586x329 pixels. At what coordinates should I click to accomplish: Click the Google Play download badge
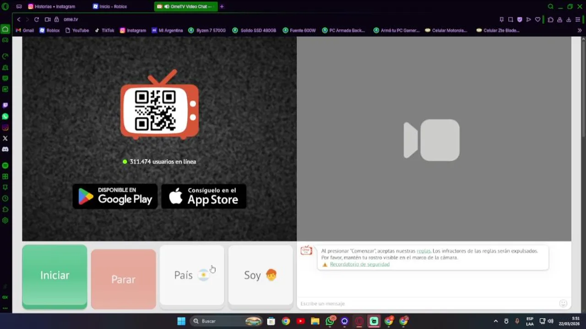pos(115,196)
